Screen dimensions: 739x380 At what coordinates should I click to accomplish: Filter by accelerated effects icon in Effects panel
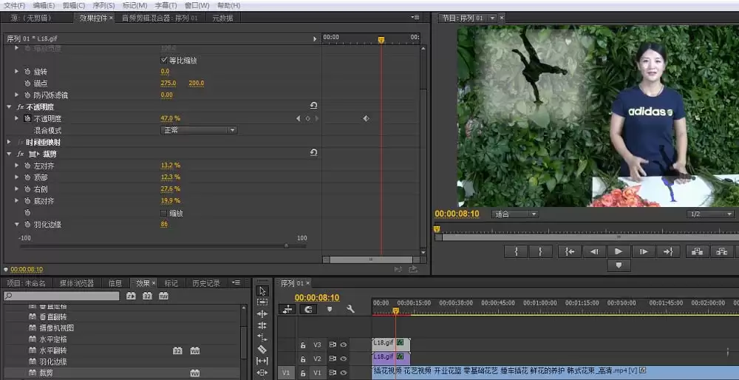point(131,296)
